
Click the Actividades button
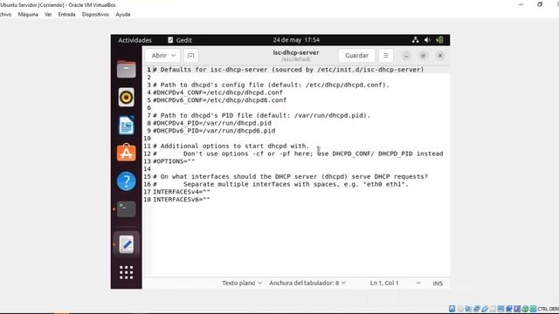(135, 40)
